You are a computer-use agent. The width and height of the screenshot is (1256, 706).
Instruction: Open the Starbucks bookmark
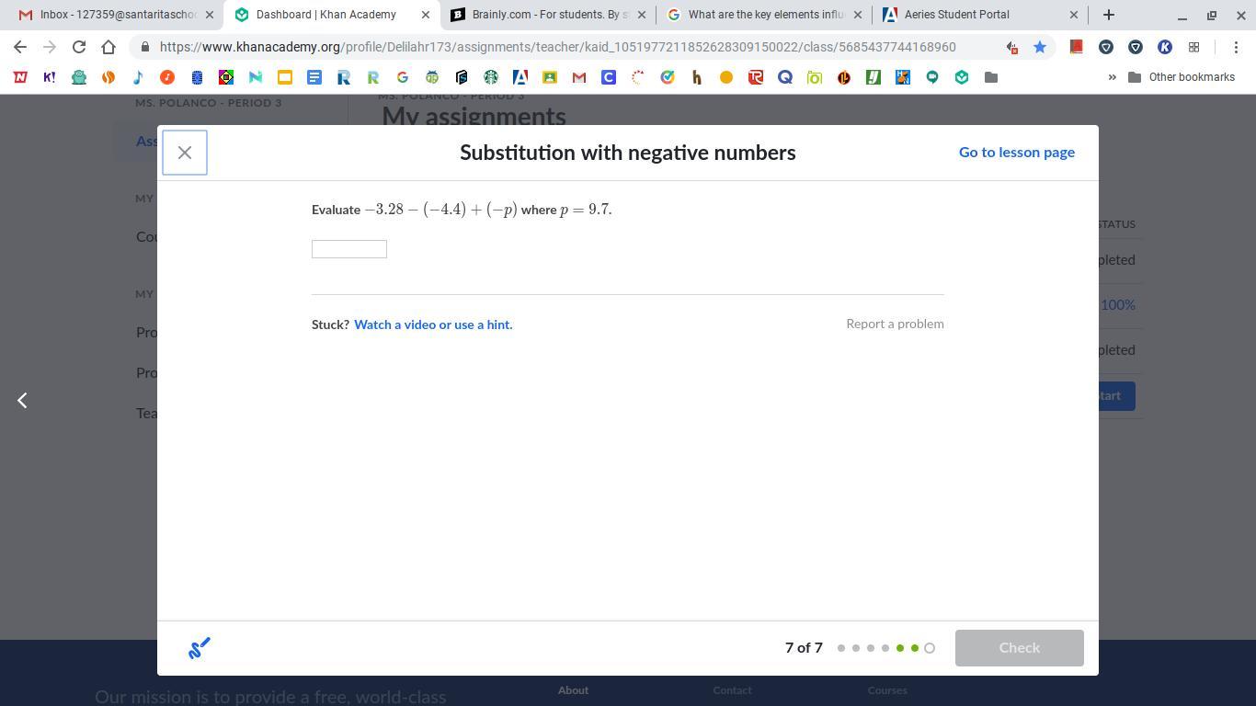(x=491, y=77)
